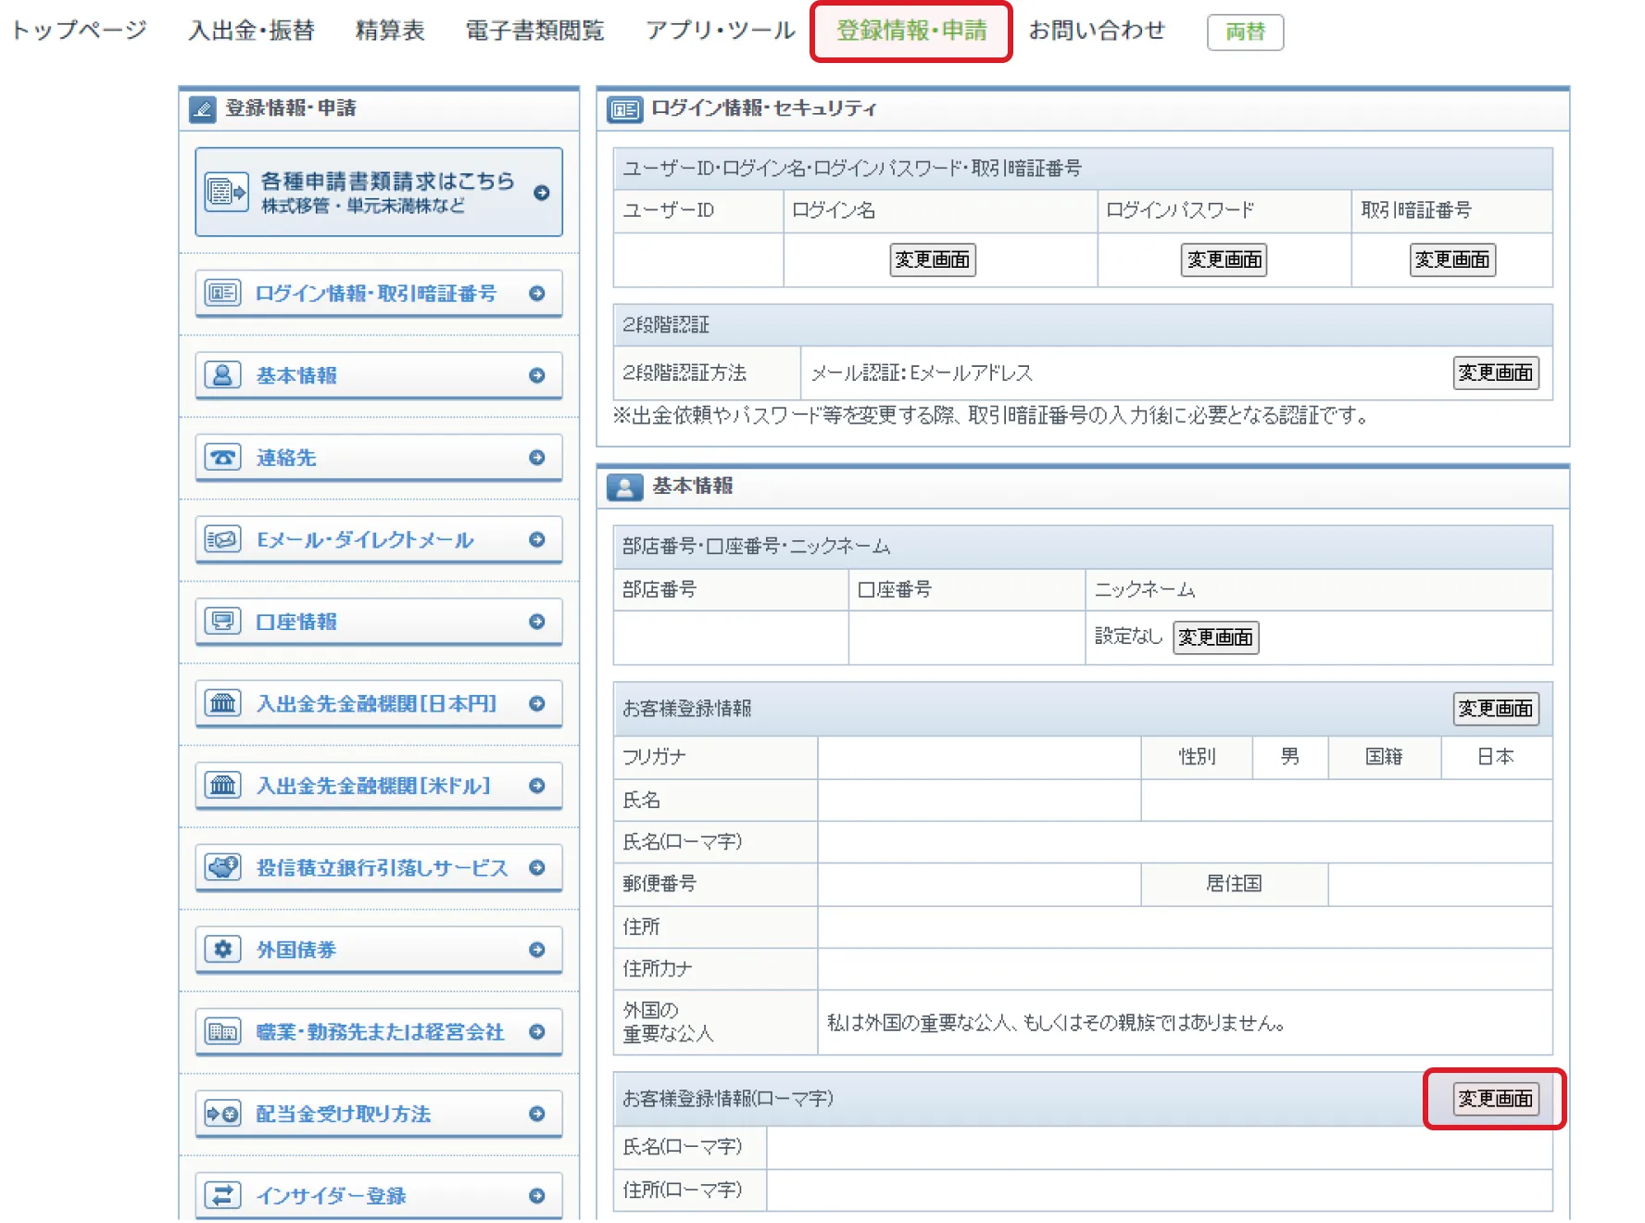Click the swap arrows icon for インサイダー登録
Screen dimensions: 1645x1223
(x=222, y=1195)
